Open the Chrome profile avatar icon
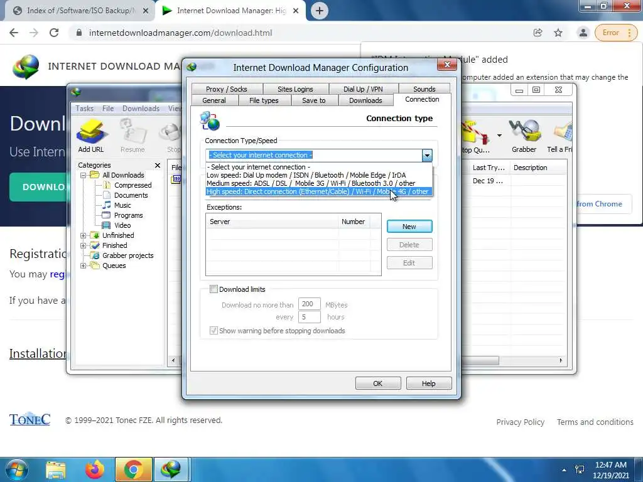Image resolution: width=643 pixels, height=482 pixels. click(583, 33)
